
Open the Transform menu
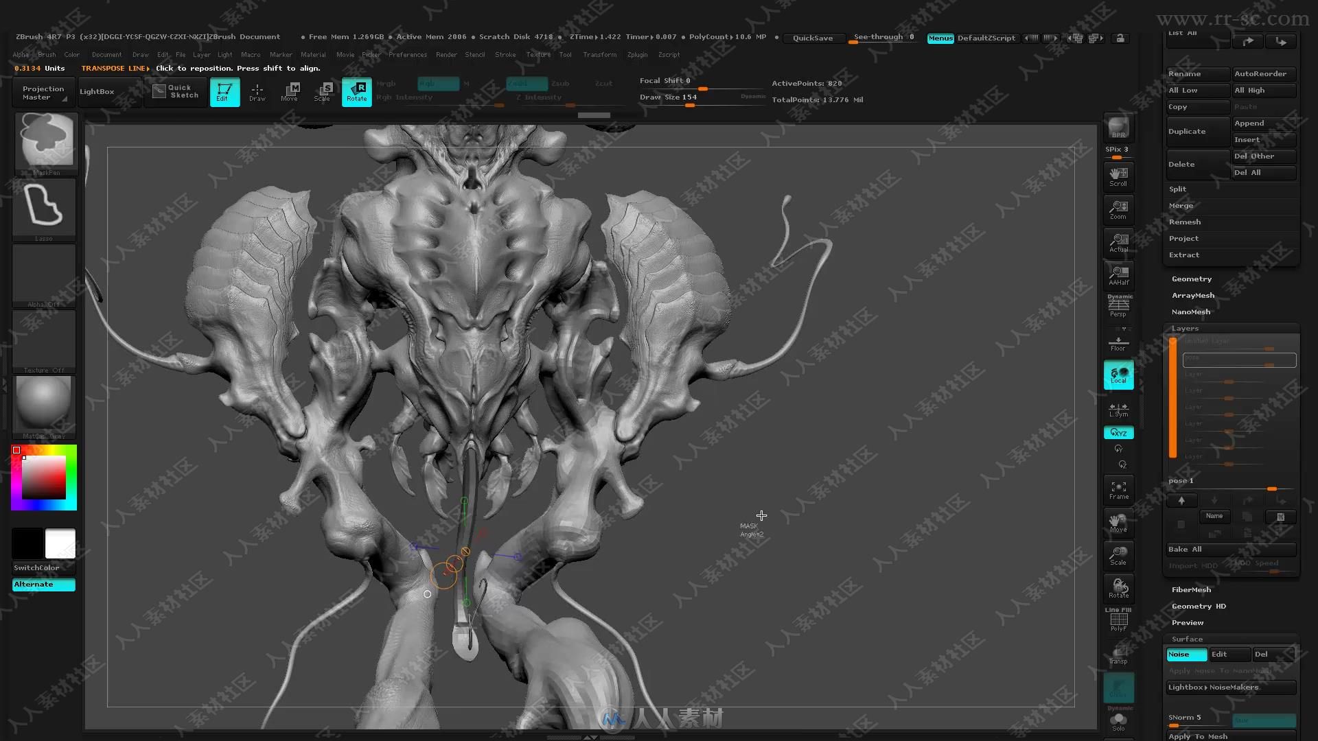coord(599,55)
